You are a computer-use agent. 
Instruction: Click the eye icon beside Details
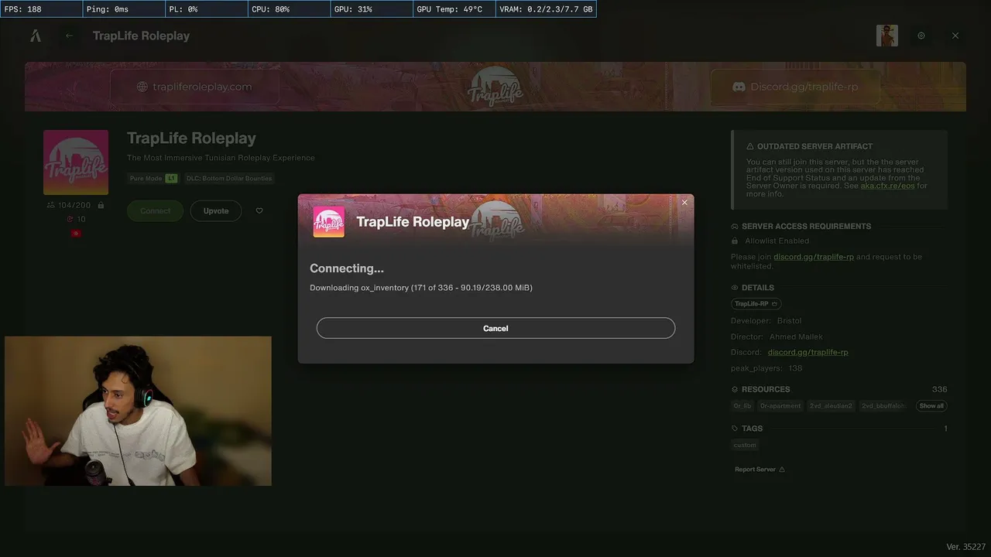coord(735,288)
